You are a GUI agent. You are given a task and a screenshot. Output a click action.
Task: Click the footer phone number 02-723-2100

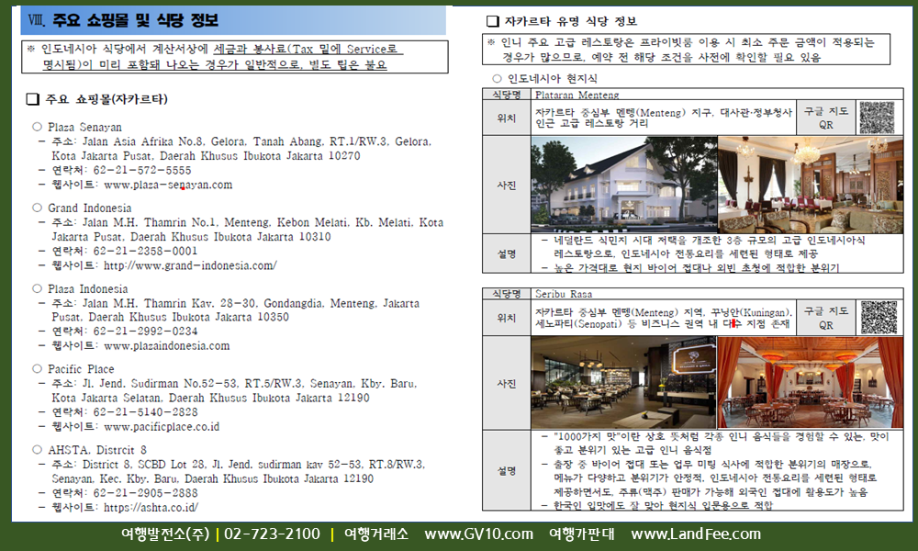[x=272, y=534]
